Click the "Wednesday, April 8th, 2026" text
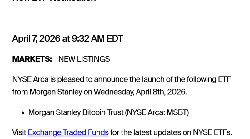Viewport: 250px width, 139px height. point(140,92)
